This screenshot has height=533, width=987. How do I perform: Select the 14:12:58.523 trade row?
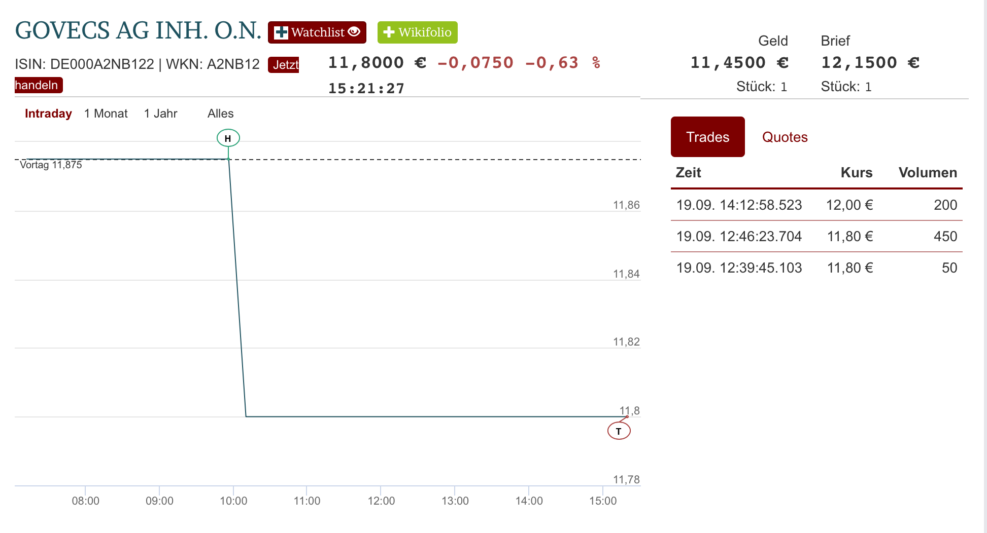[x=816, y=205]
